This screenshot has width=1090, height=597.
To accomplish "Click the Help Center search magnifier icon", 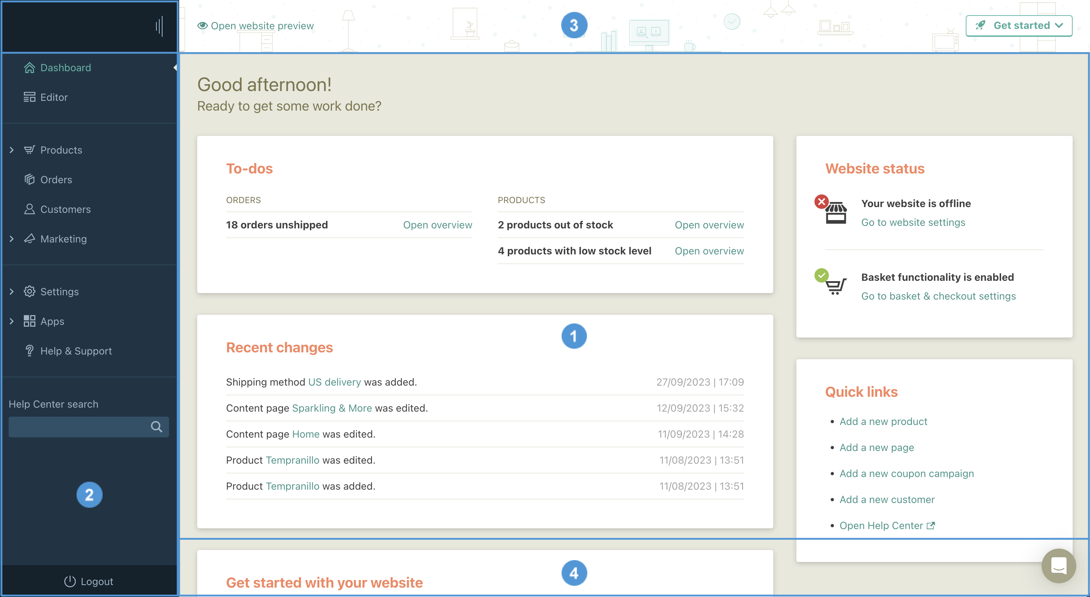I will point(156,427).
